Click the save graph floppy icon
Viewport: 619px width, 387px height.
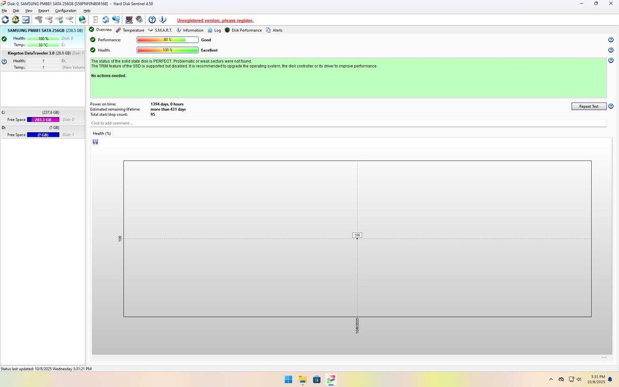(95, 142)
